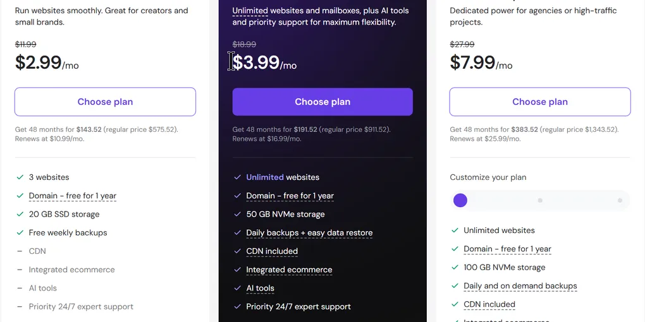Click the underlined "AI tools" feature in the dark plan
The height and width of the screenshot is (322, 645).
tap(260, 289)
